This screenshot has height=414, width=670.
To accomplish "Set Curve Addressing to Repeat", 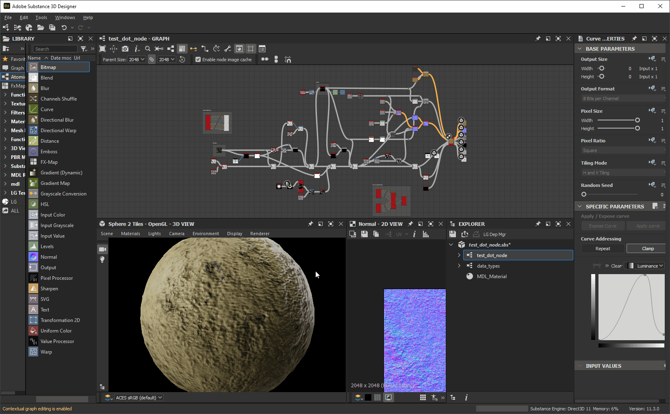I will (603, 249).
